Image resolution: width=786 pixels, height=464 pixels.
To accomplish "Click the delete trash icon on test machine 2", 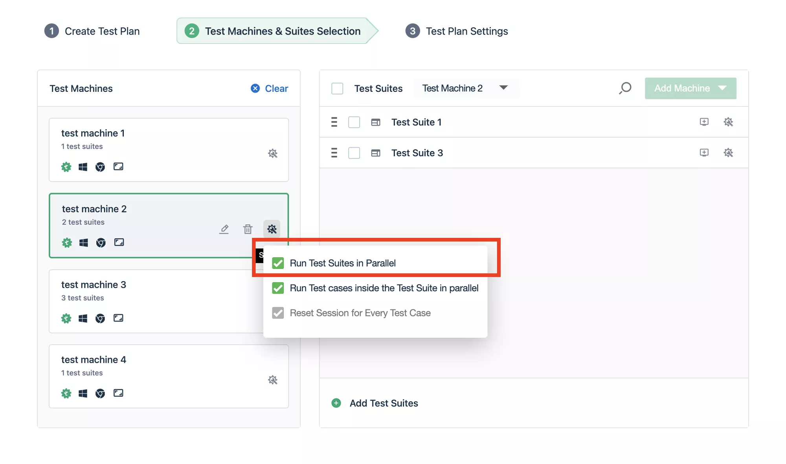I will (248, 228).
